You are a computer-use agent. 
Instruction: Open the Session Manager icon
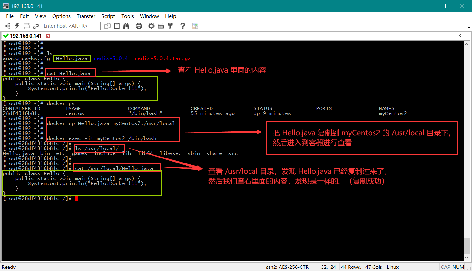coord(8,26)
